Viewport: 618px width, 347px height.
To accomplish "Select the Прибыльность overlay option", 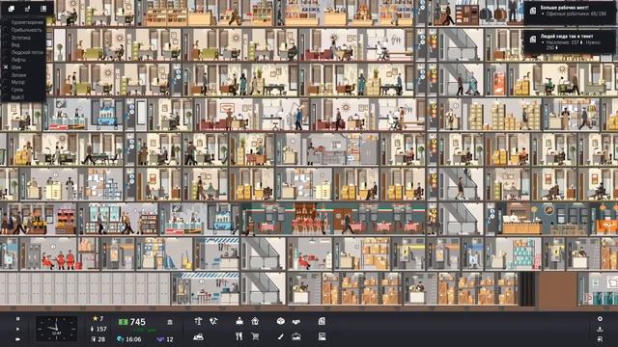I will (x=26, y=30).
